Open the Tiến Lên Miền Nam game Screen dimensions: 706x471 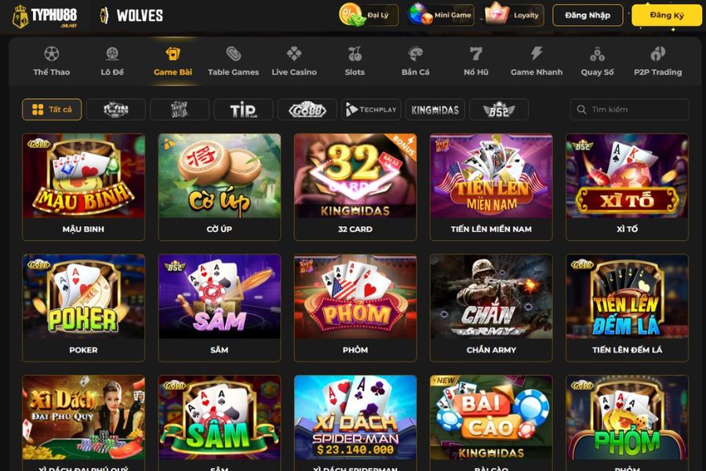click(491, 187)
